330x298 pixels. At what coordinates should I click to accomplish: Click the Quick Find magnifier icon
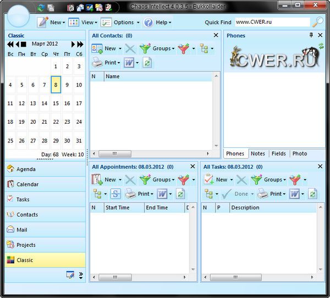coord(317,23)
